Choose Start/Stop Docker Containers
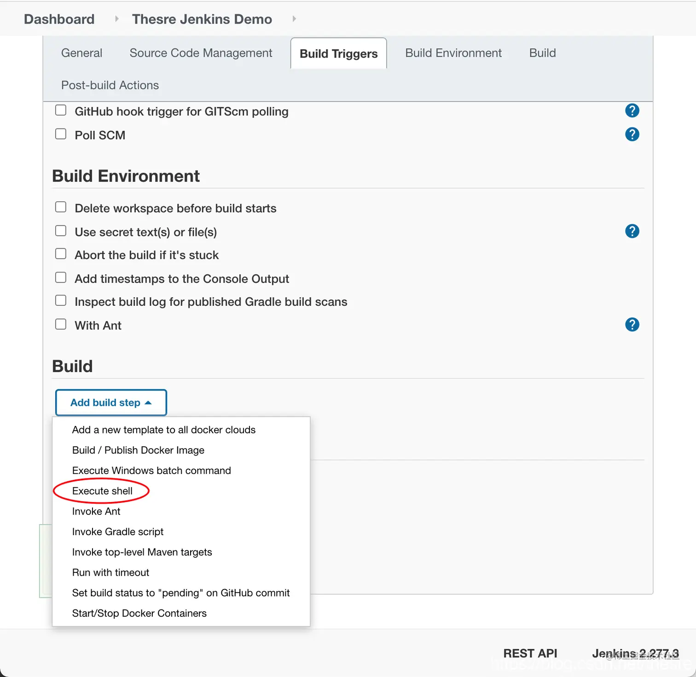Viewport: 696px width, 677px height. [x=181, y=613]
